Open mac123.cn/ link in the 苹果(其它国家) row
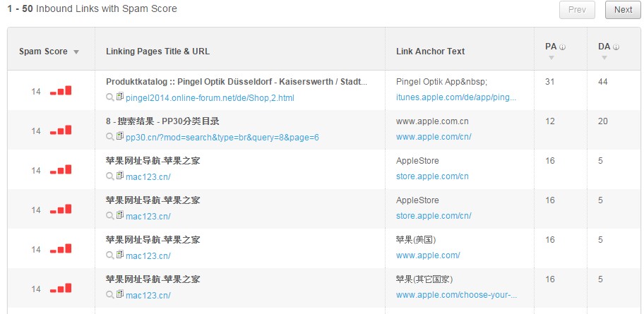The image size is (644, 314). click(148, 296)
